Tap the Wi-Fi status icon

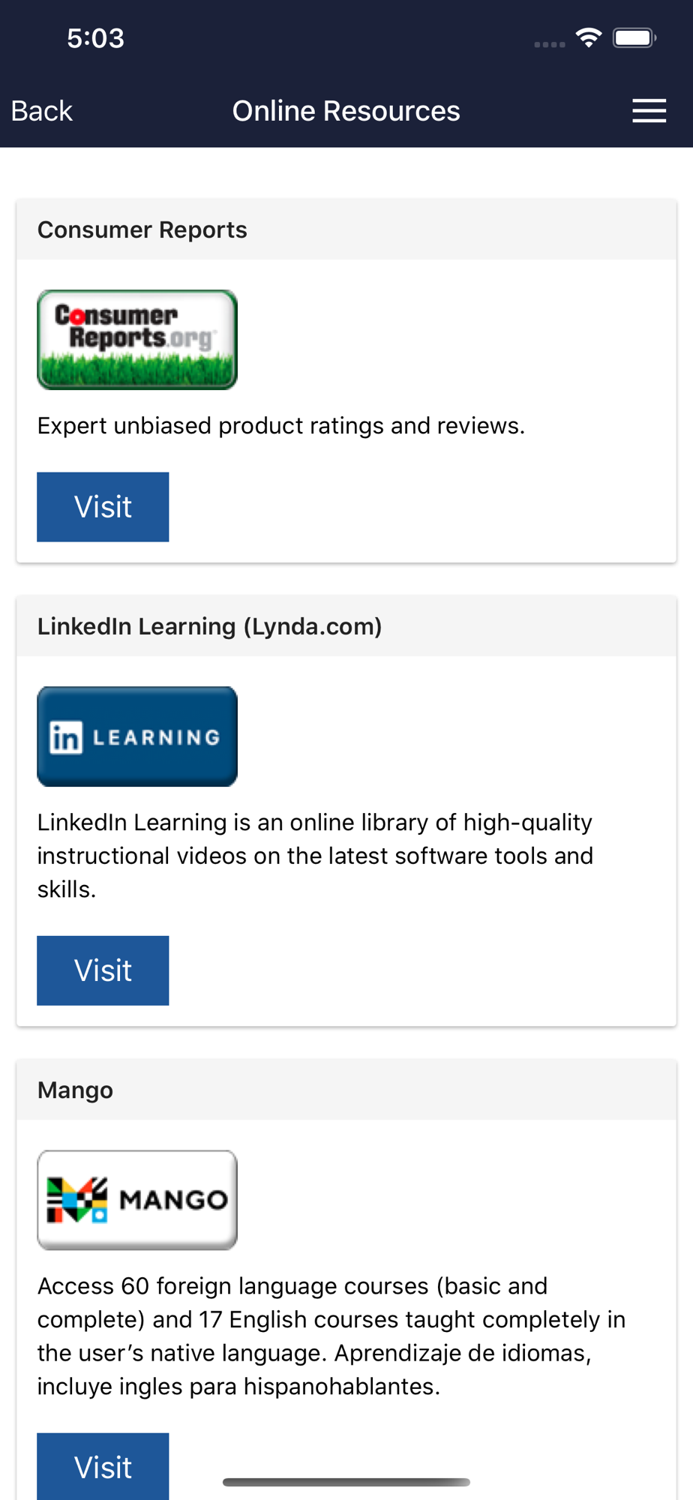tap(589, 37)
